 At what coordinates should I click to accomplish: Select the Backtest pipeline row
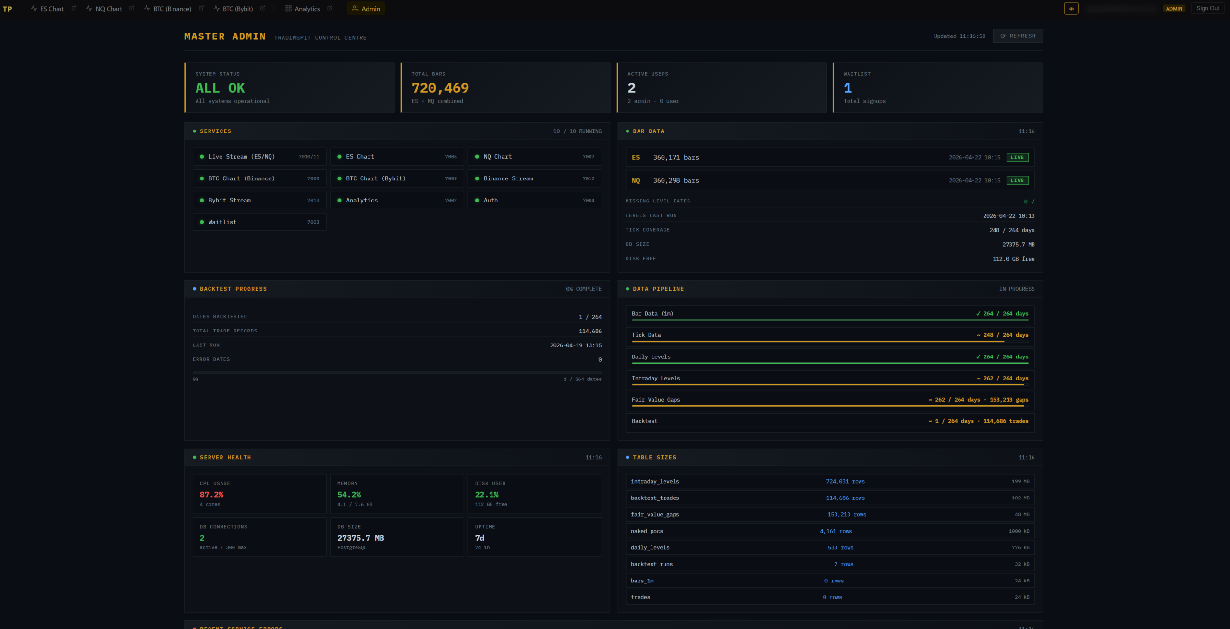(830, 422)
